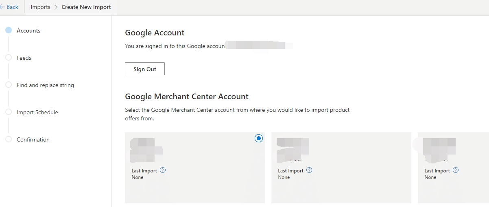Select the Accounts step in wizard
The width and height of the screenshot is (489, 207).
point(28,31)
